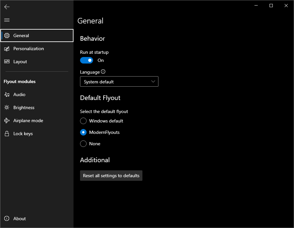Open the About page
The image size is (294, 228).
[x=20, y=219]
